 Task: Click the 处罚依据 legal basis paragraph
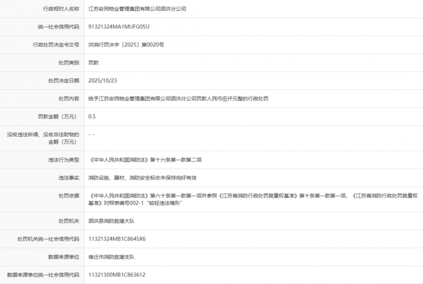coord(253,199)
